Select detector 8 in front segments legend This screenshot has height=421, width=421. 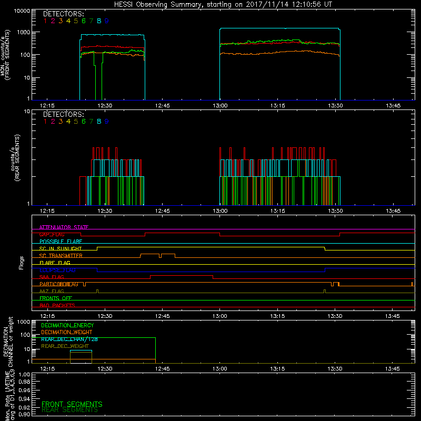(x=99, y=21)
